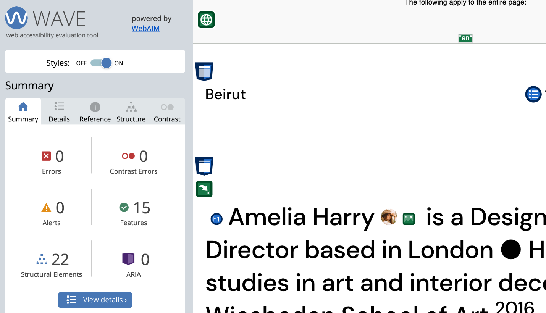Click the WAVE logo icon
Image resolution: width=546 pixels, height=313 pixels.
16,18
